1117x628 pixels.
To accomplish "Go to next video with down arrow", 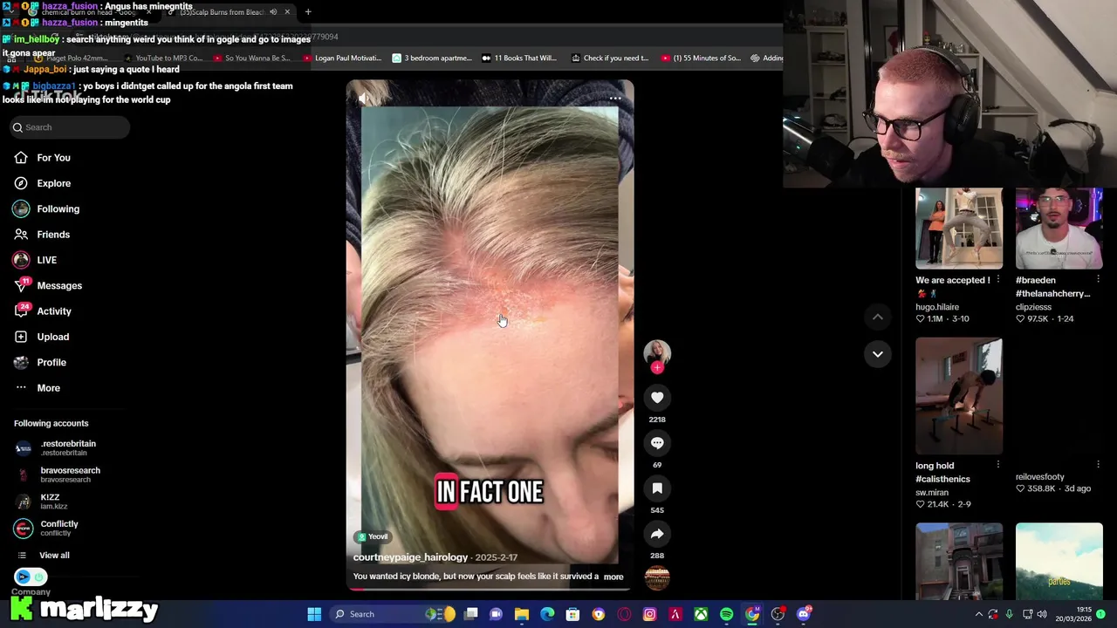I will point(878,354).
